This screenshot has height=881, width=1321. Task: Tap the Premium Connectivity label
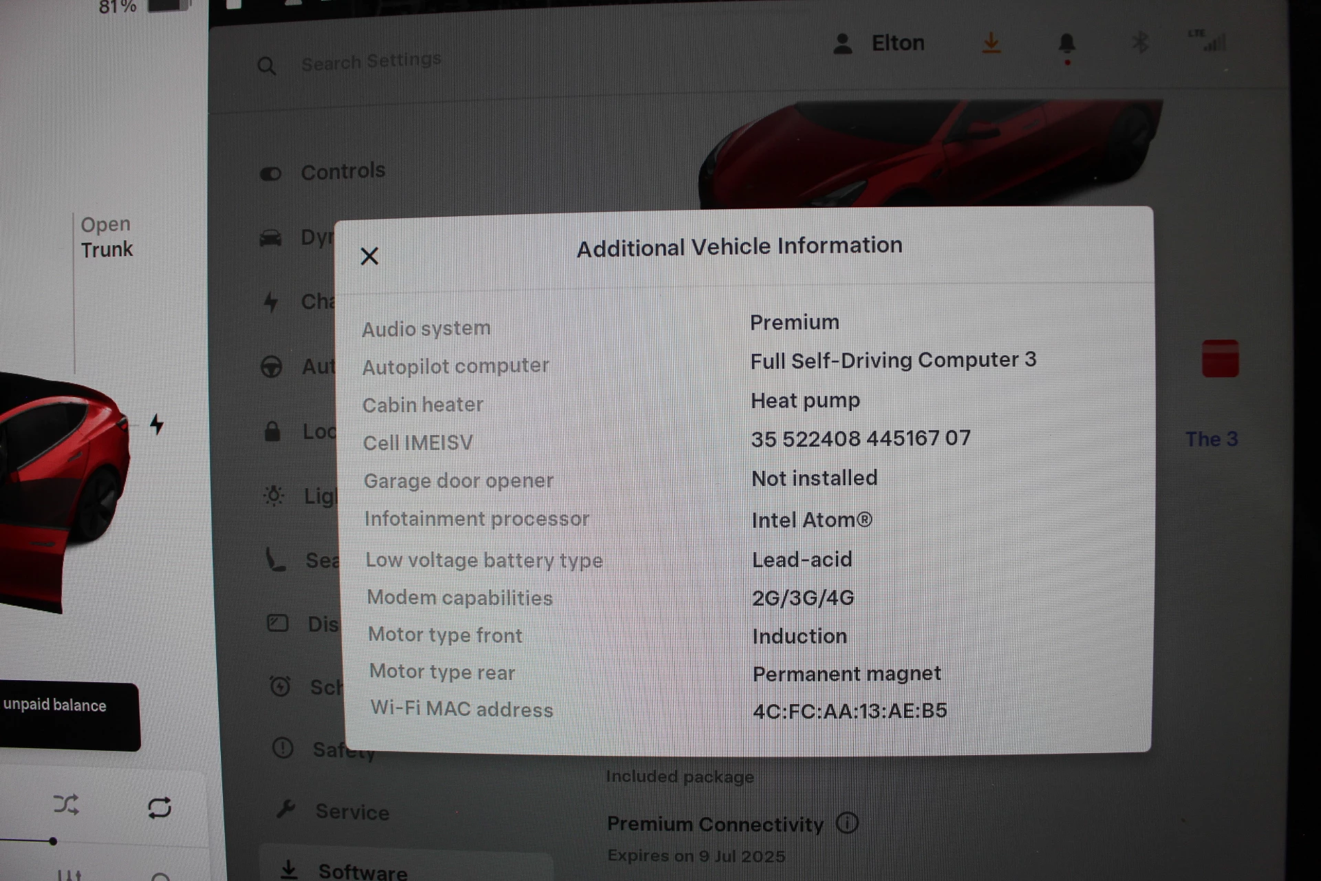tap(715, 824)
